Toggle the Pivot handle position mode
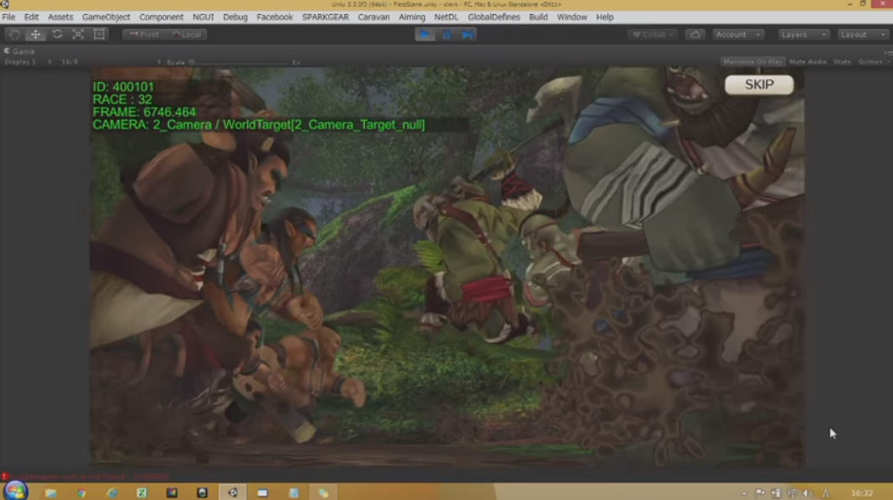This screenshot has width=893, height=500. (x=145, y=34)
